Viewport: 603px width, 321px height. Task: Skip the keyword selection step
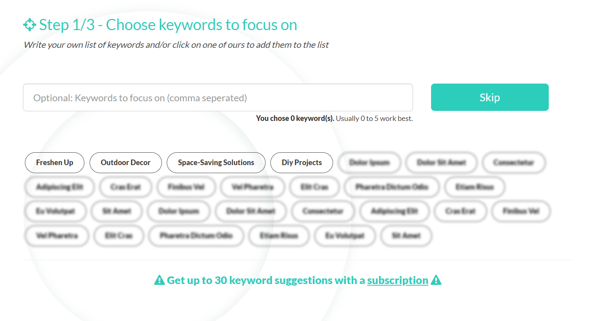pyautogui.click(x=490, y=97)
